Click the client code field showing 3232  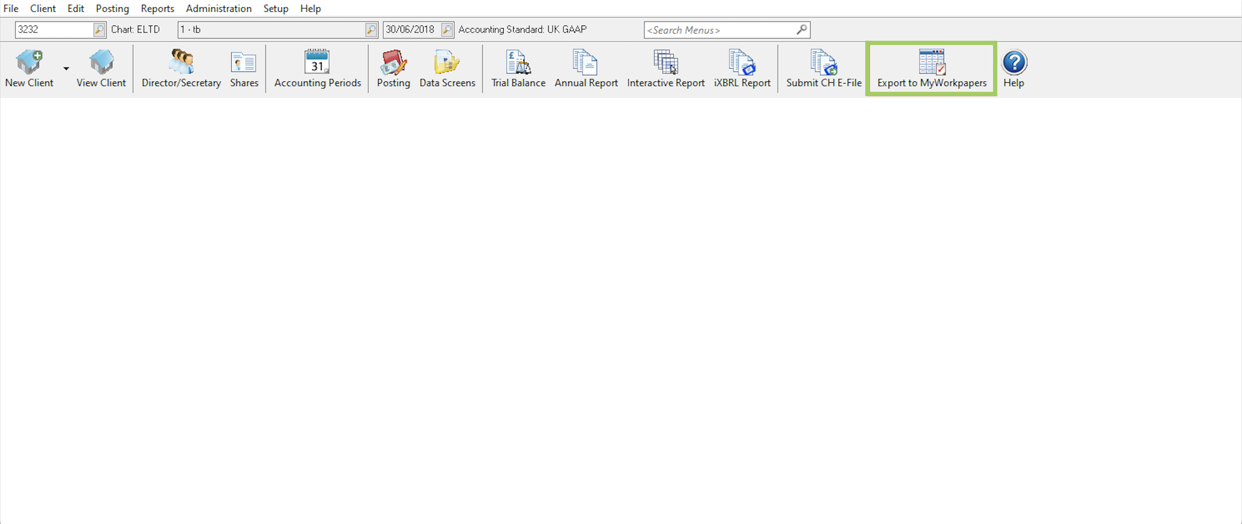click(x=54, y=29)
